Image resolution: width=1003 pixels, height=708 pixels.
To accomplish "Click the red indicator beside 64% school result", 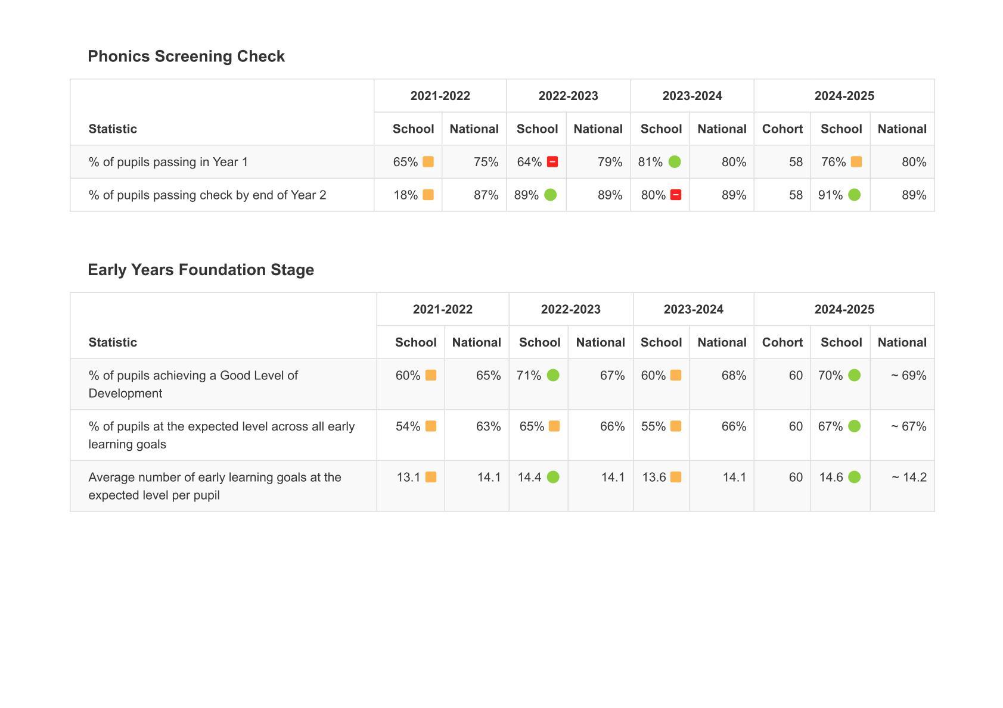I will pos(552,162).
